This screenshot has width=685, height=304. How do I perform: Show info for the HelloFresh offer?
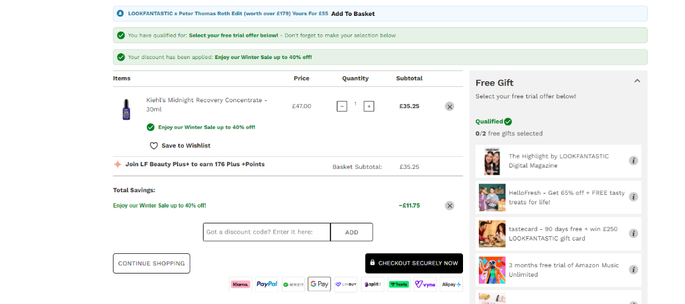[x=633, y=197]
